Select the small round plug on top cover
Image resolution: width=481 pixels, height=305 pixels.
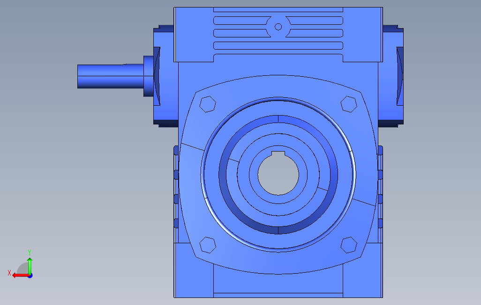click(278, 27)
